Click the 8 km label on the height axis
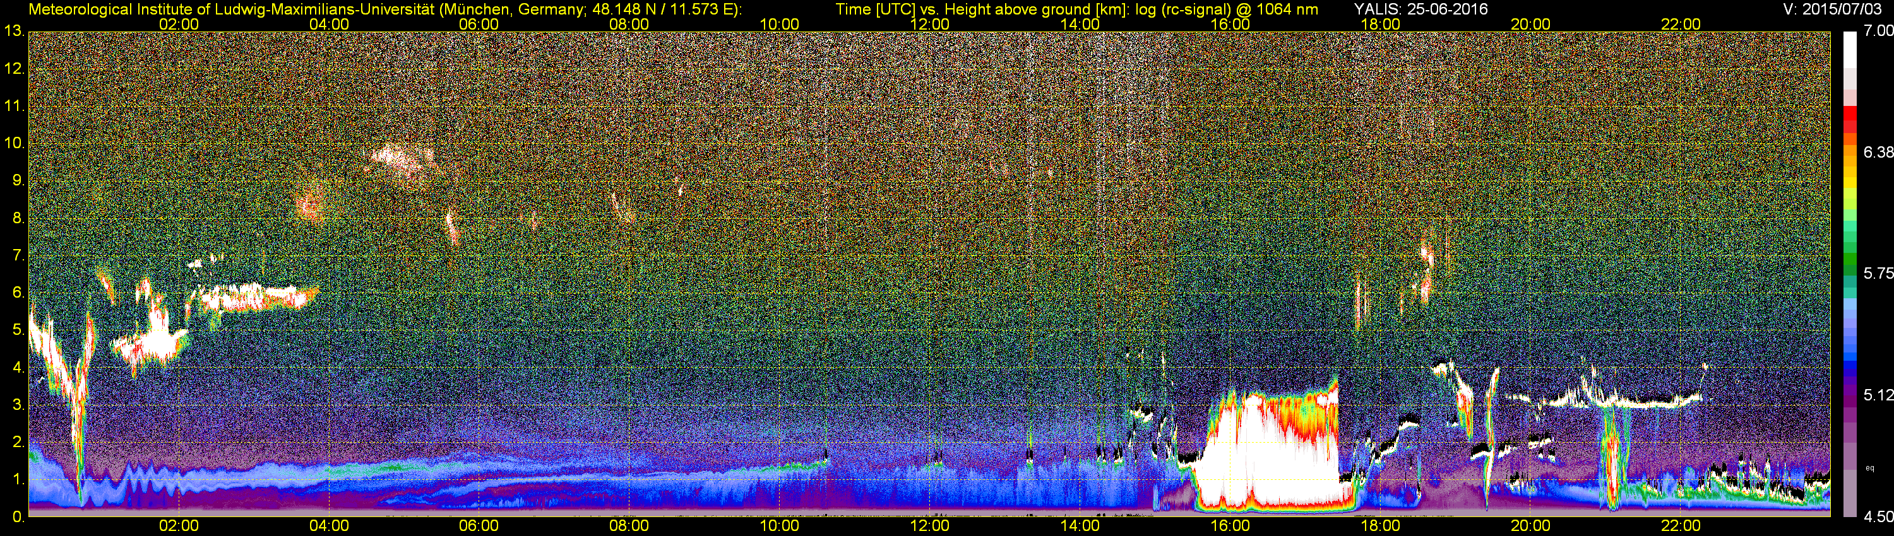Image resolution: width=1894 pixels, height=536 pixels. 18,218
